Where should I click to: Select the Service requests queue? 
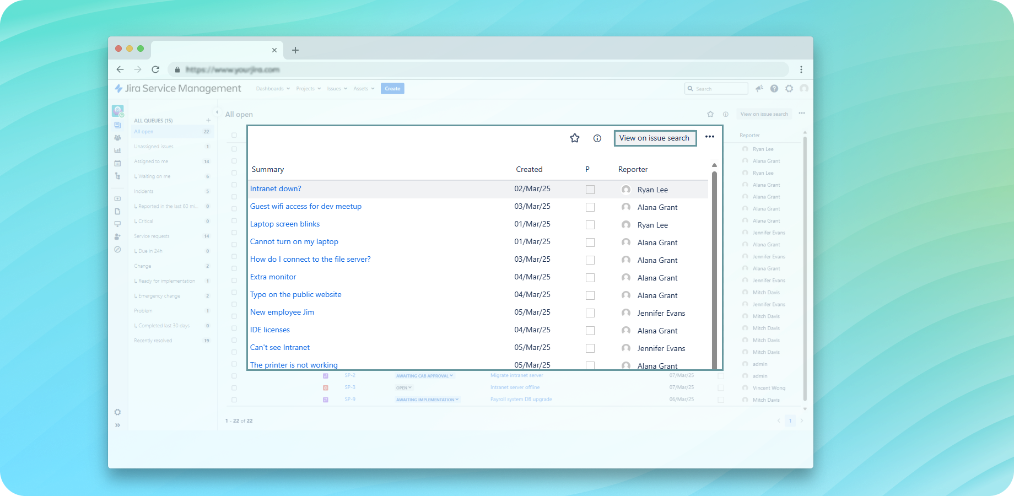coord(172,236)
